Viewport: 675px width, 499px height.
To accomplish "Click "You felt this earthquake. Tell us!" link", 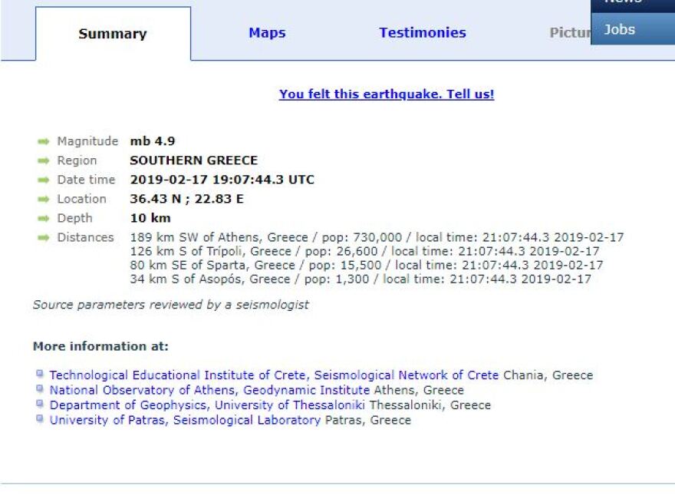I will click(x=387, y=94).
